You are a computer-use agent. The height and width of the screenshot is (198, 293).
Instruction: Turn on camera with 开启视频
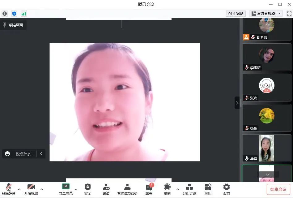[x=31, y=189]
